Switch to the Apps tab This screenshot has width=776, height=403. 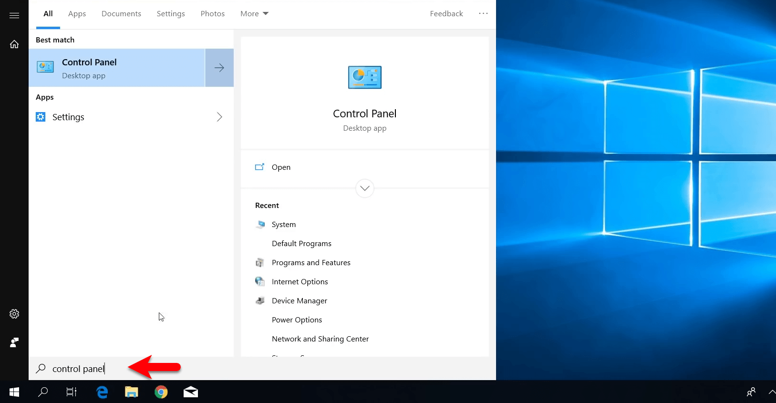point(77,14)
